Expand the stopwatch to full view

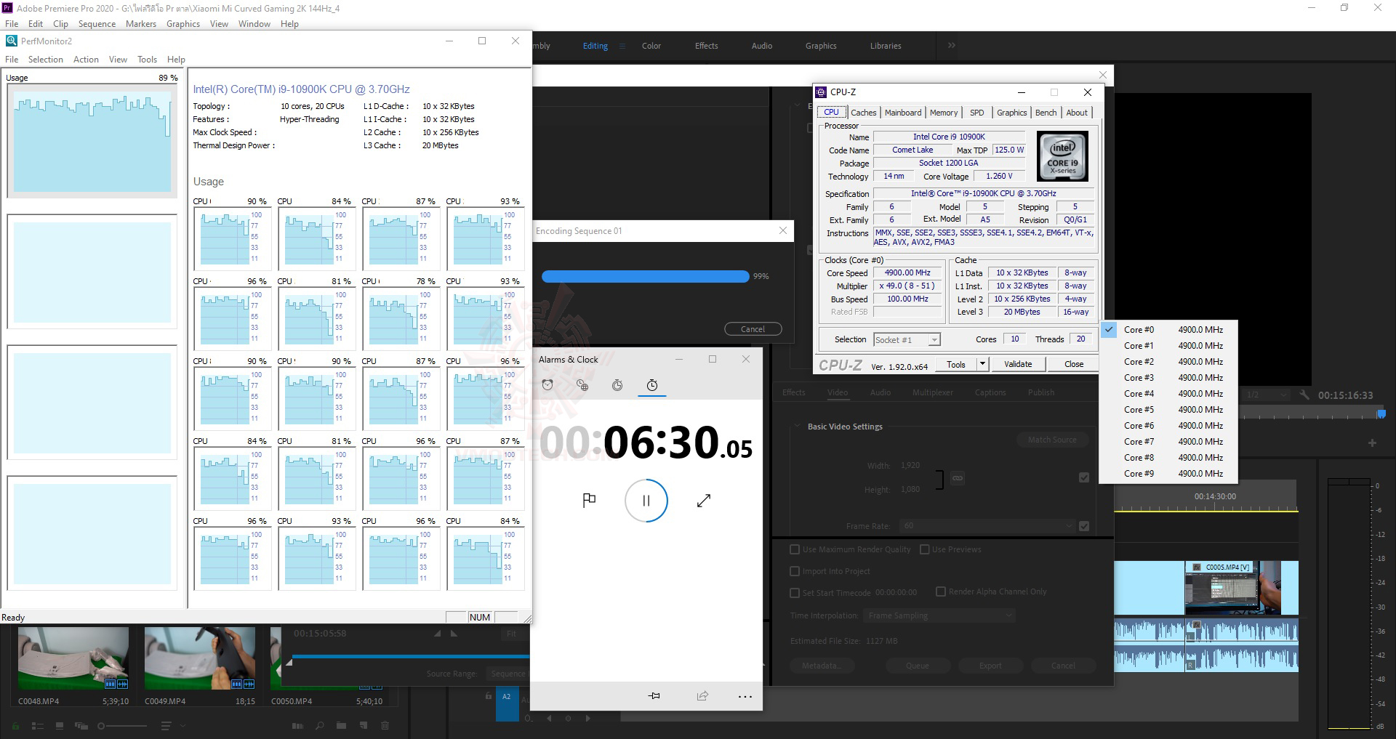703,500
